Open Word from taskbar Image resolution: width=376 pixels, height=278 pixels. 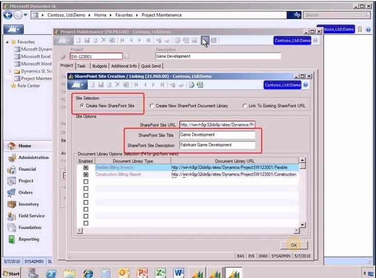click(179, 273)
